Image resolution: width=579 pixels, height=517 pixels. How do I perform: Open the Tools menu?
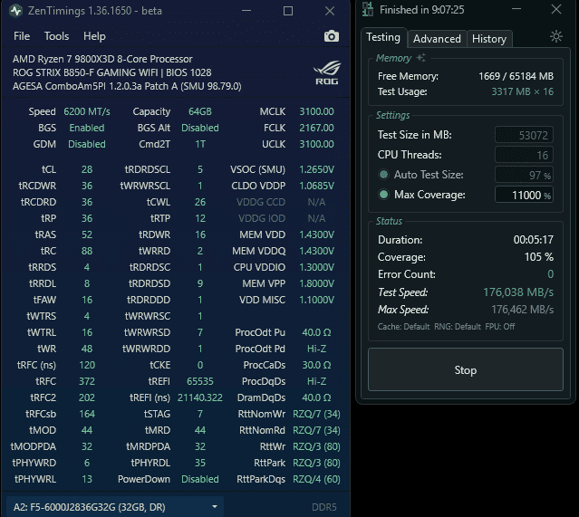click(56, 36)
